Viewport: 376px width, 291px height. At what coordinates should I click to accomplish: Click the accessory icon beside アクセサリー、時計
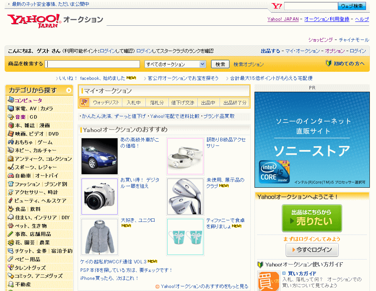coord(11,192)
